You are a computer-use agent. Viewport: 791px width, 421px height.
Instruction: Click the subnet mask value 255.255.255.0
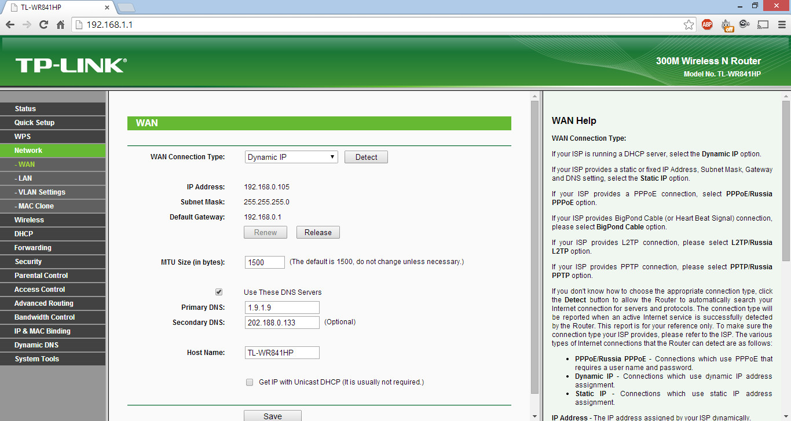coord(267,202)
